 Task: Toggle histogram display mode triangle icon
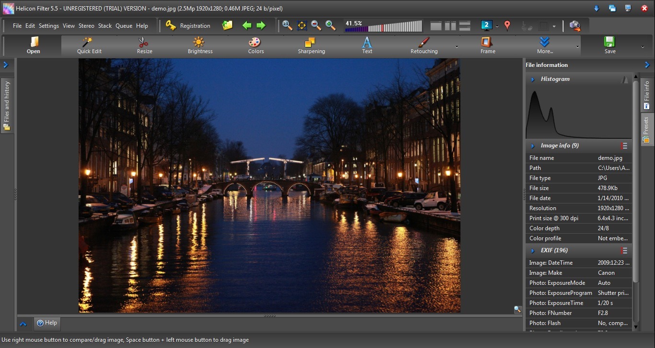point(625,79)
